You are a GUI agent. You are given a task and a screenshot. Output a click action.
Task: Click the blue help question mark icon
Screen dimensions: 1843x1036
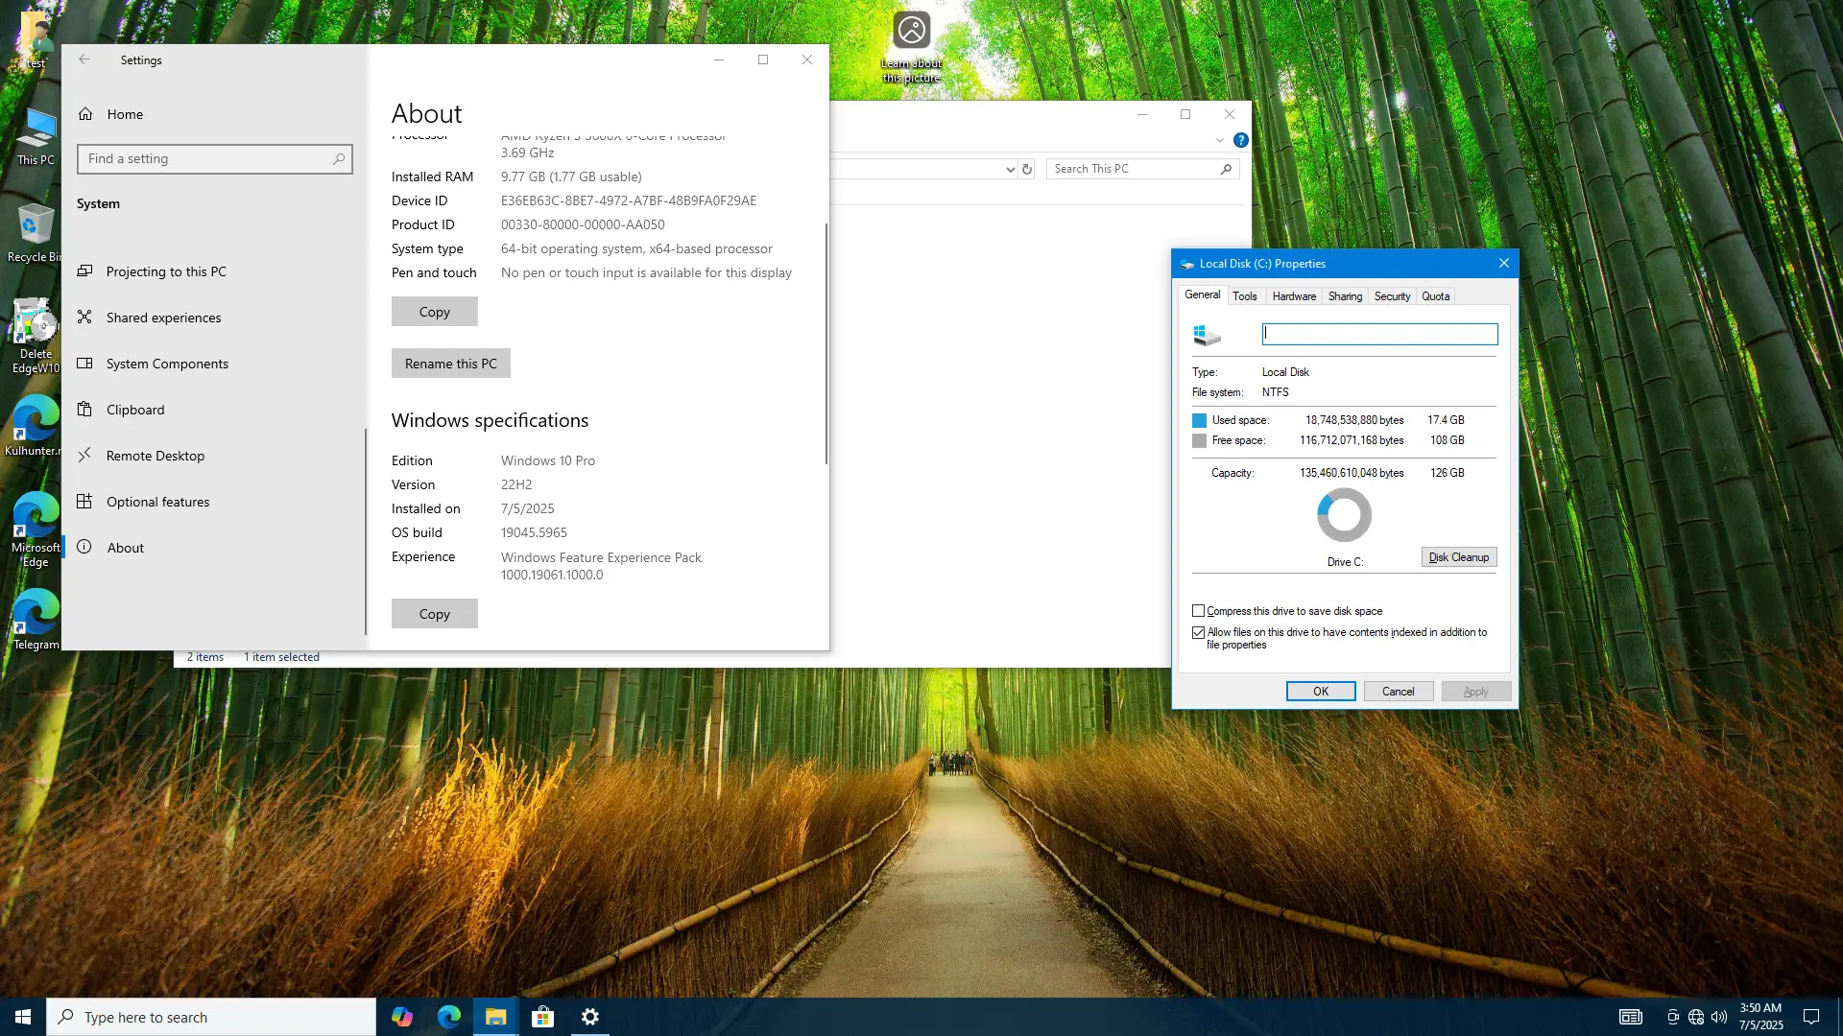(1240, 140)
